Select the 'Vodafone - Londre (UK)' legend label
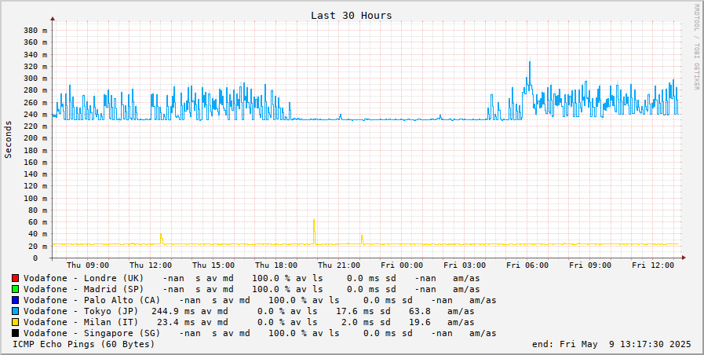704x355 pixels. [x=84, y=278]
